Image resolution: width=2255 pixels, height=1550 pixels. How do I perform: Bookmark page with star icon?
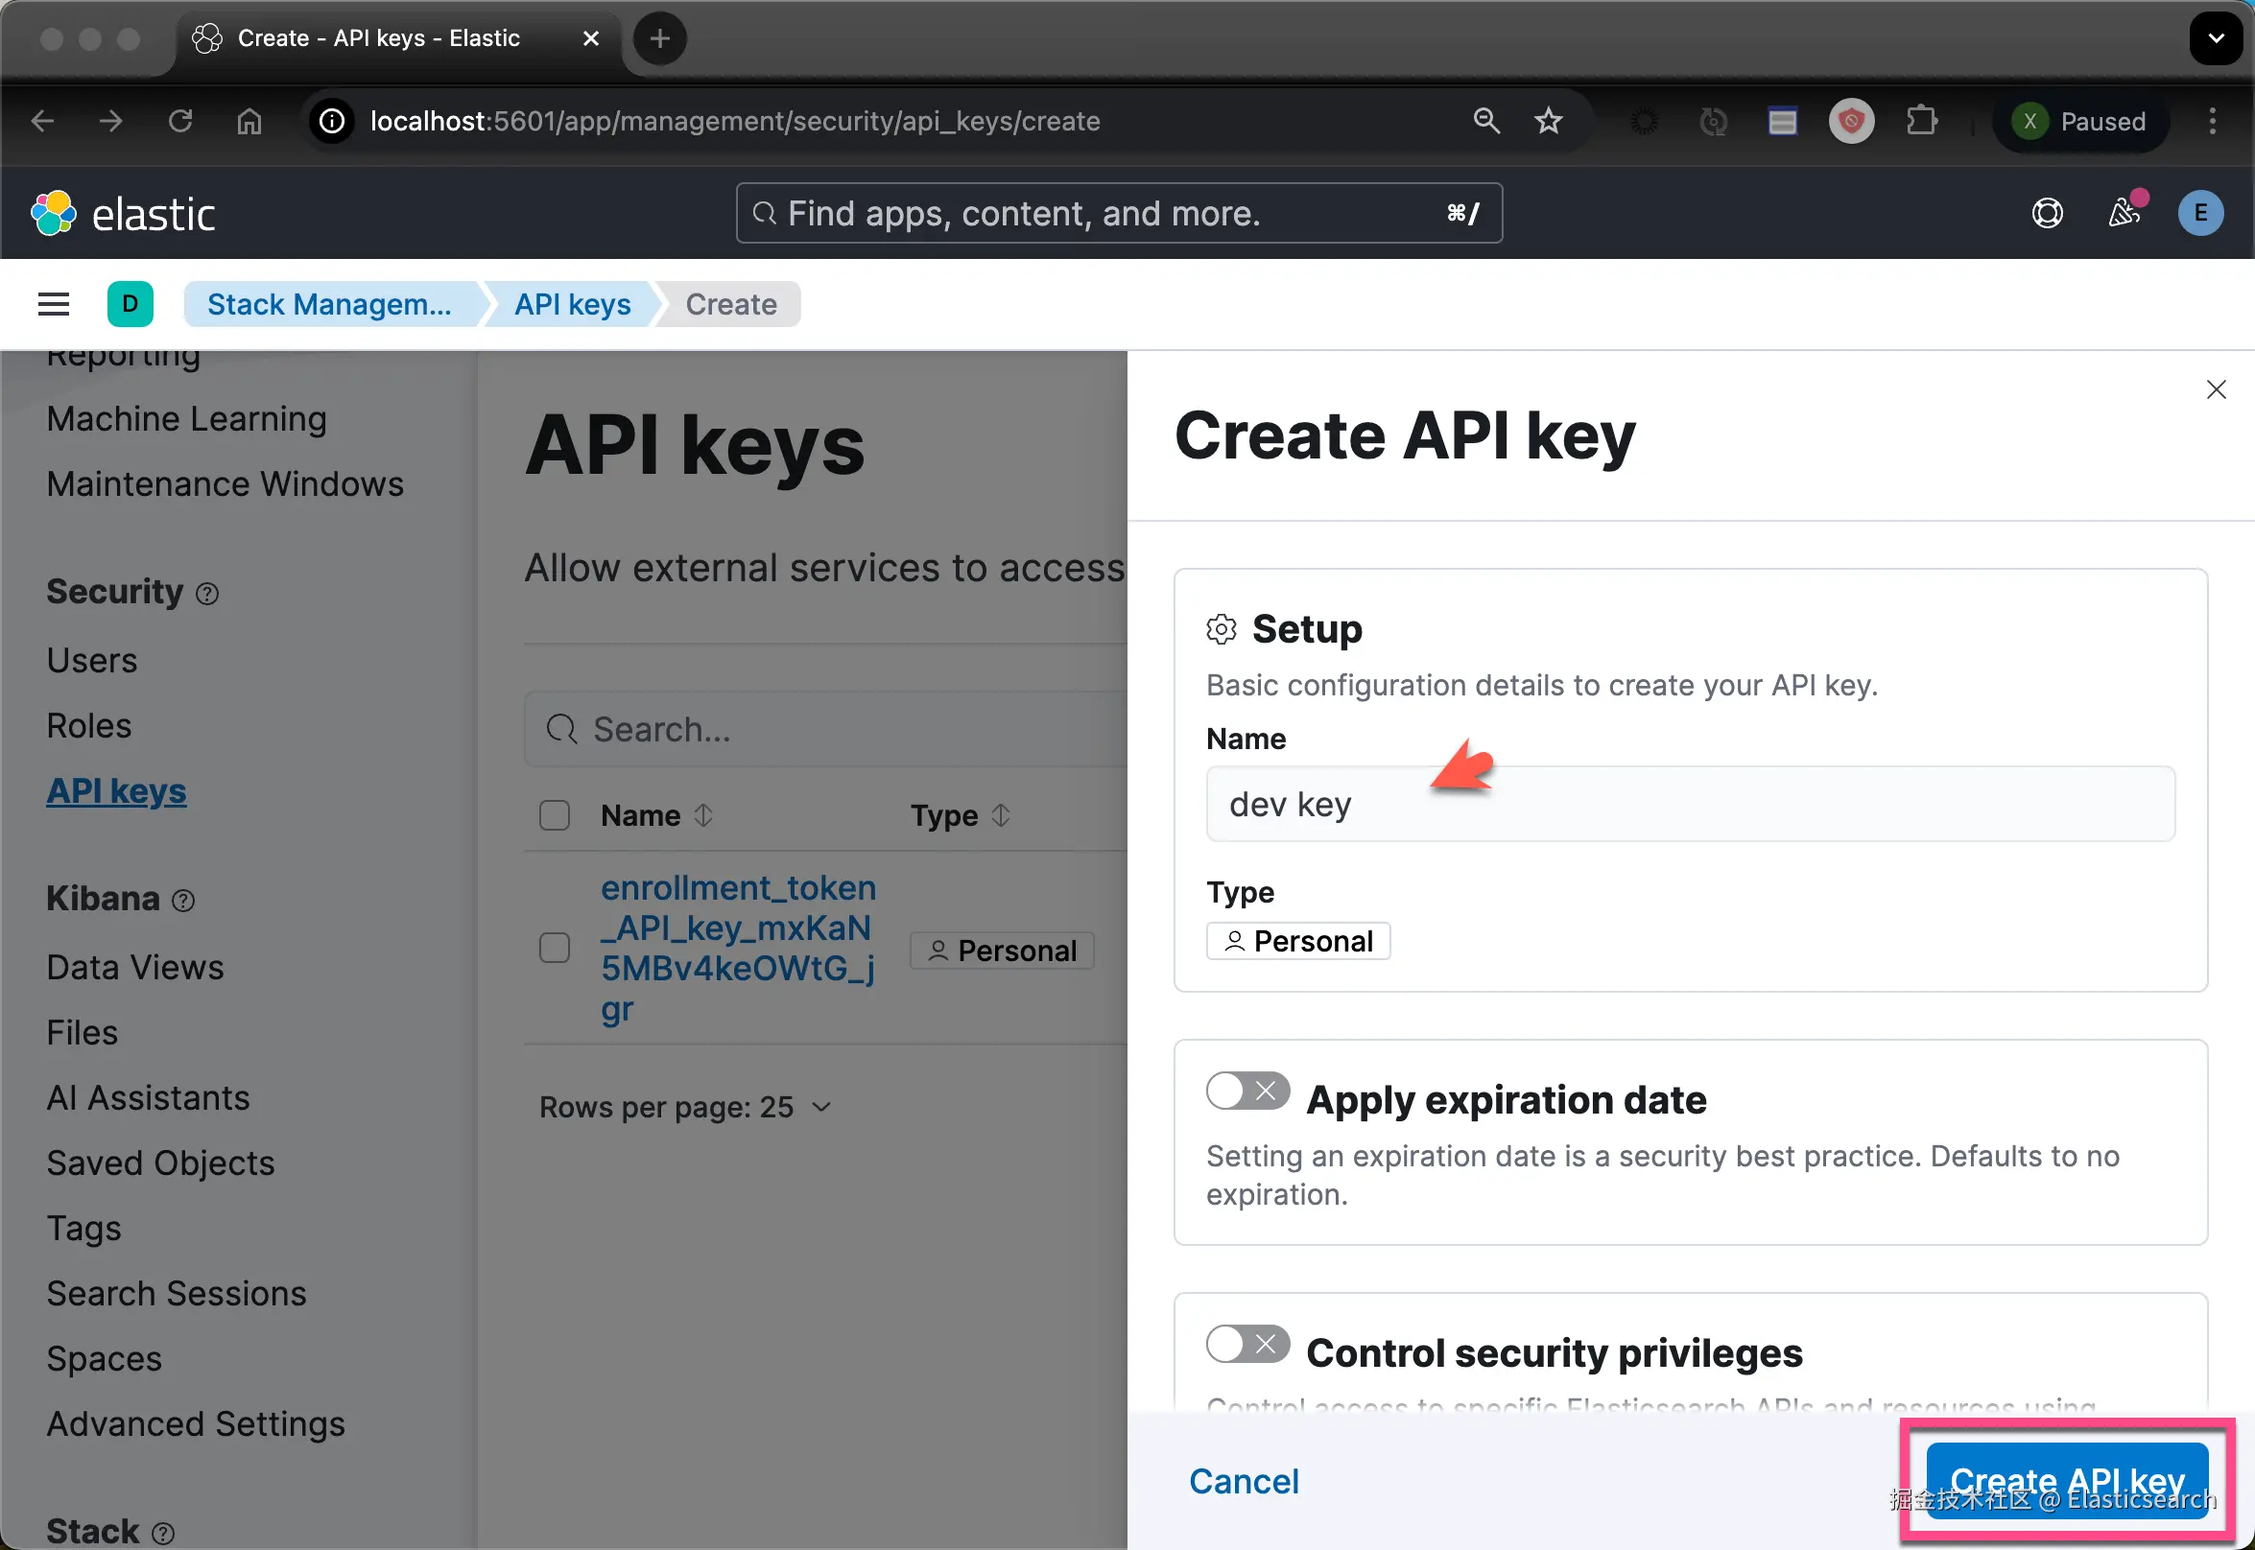click(x=1548, y=122)
